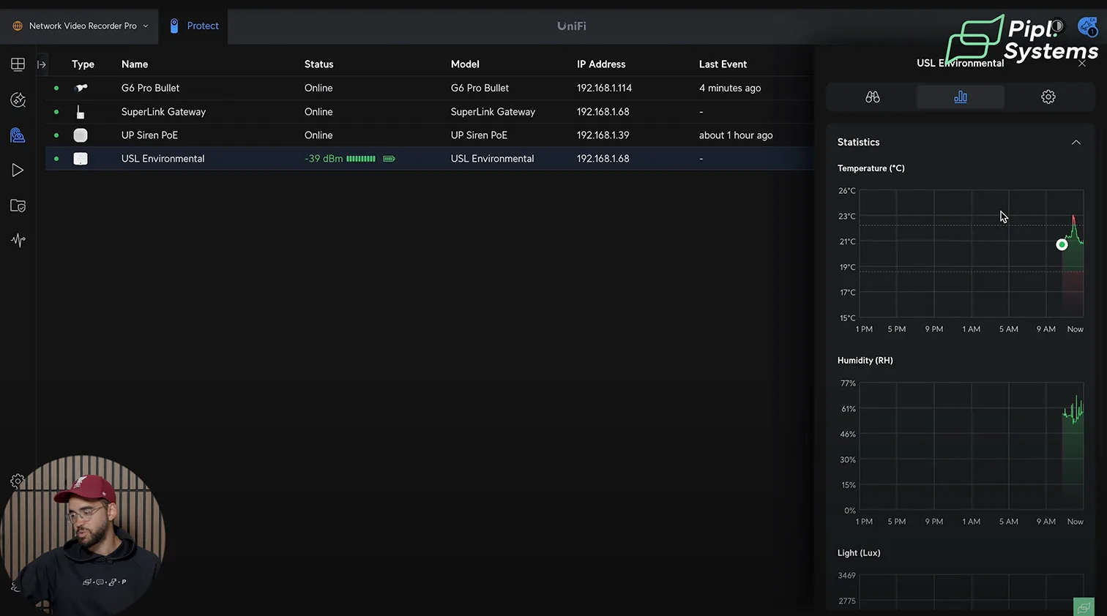1107x616 pixels.
Task: Collapse the device list side arrow
Action: tap(42, 64)
